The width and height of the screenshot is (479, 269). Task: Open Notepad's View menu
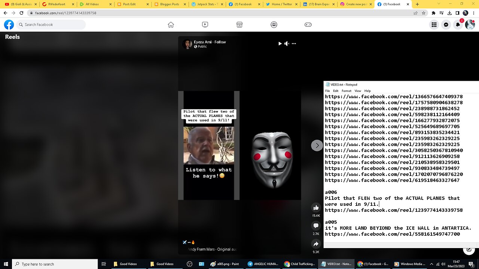click(x=358, y=91)
